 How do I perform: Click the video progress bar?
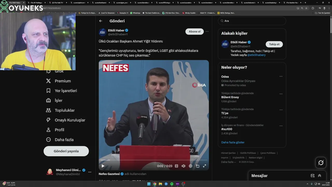154,160
